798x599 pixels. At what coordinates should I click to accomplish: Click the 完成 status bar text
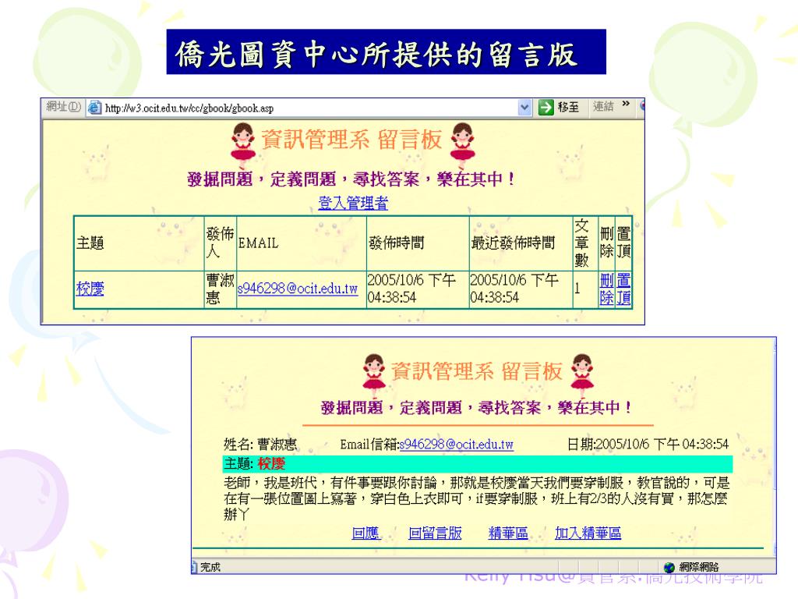click(x=210, y=567)
